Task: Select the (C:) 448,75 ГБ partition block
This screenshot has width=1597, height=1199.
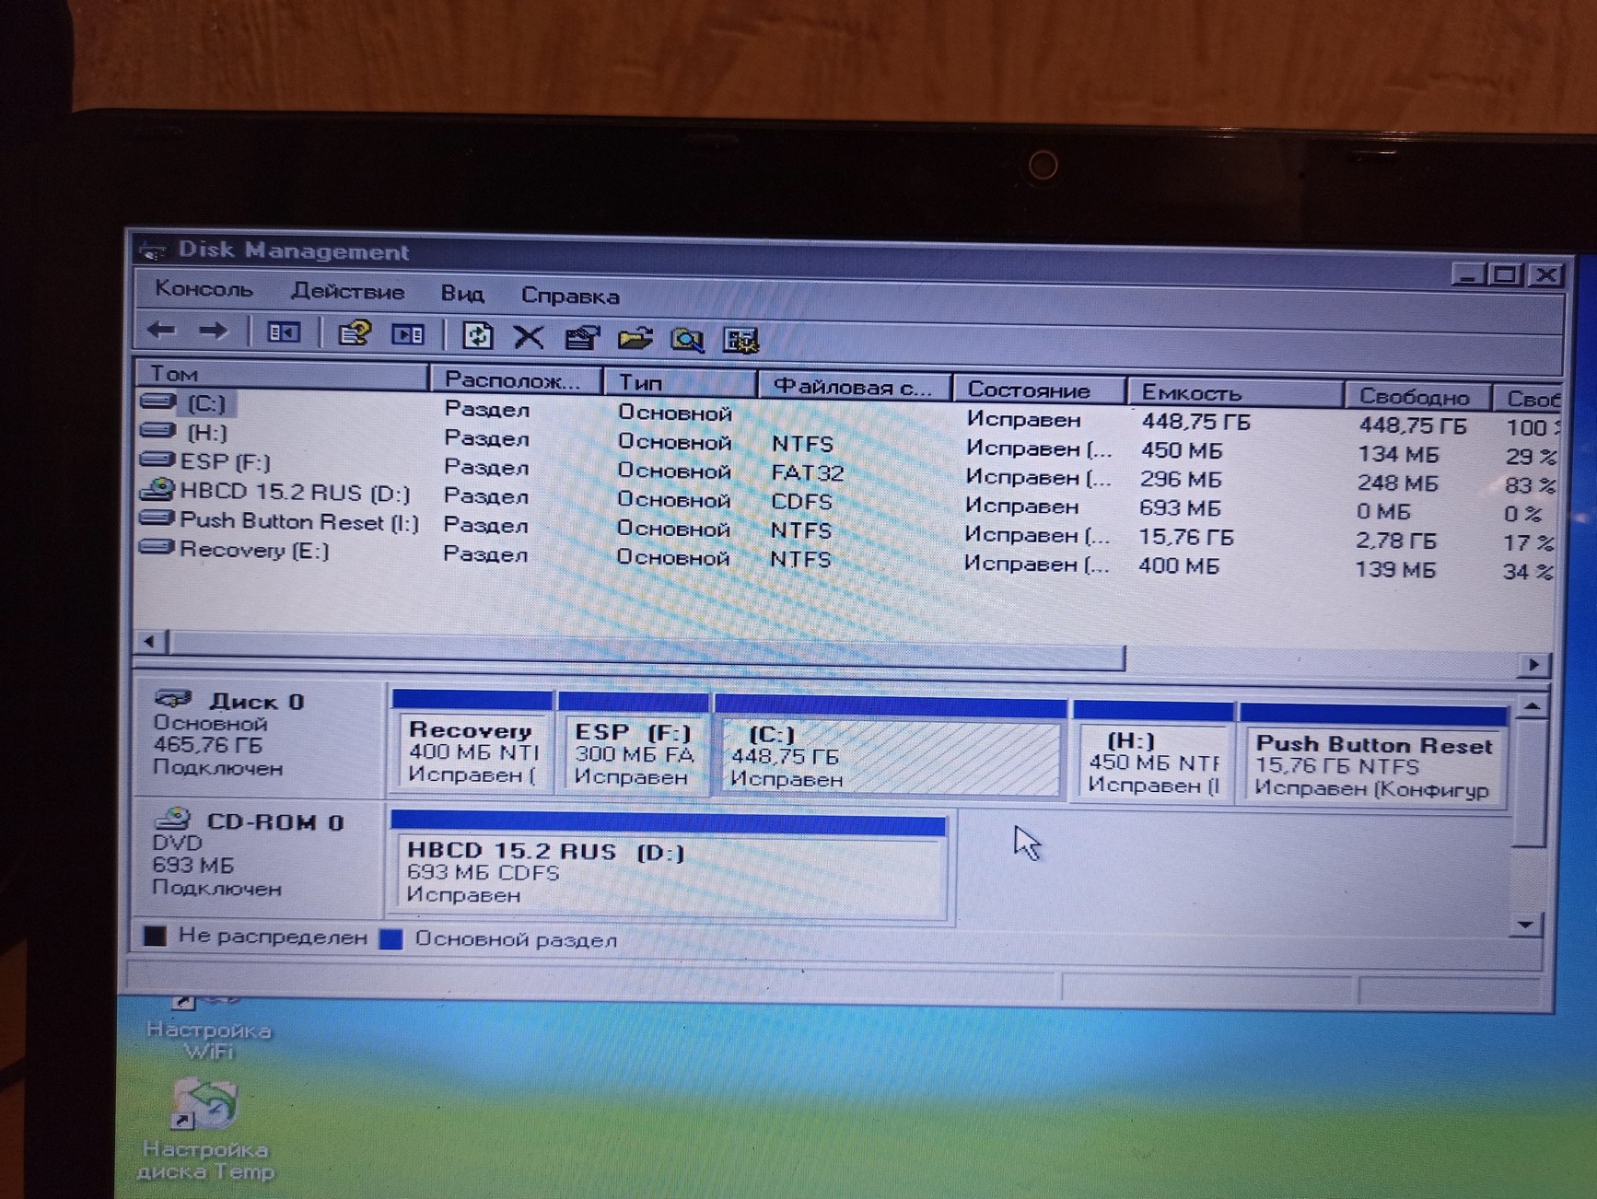Action: (891, 747)
